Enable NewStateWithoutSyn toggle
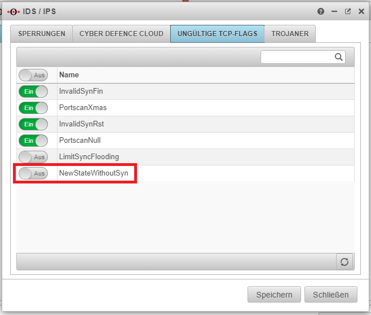The width and height of the screenshot is (371, 315). [x=33, y=173]
